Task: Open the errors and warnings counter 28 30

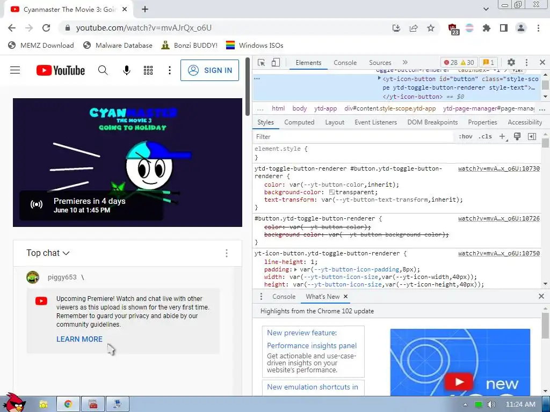Action: tap(459, 62)
